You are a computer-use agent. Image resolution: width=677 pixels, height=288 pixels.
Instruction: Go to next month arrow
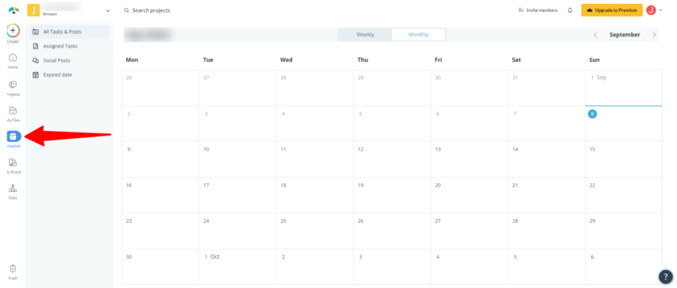[655, 35]
